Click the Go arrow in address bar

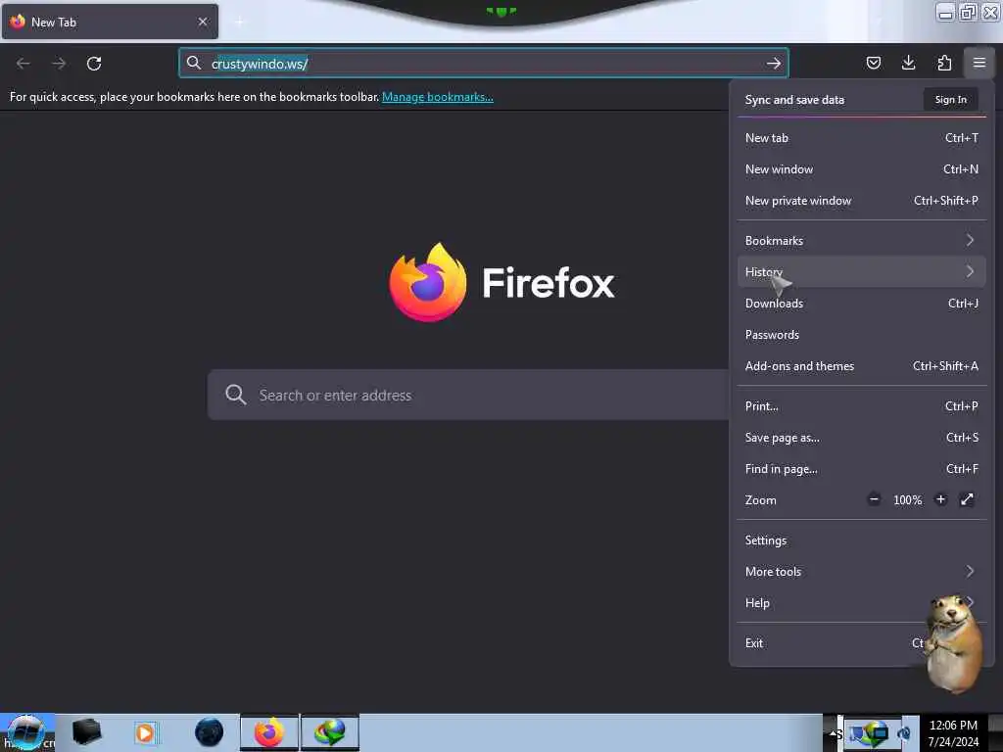774,64
